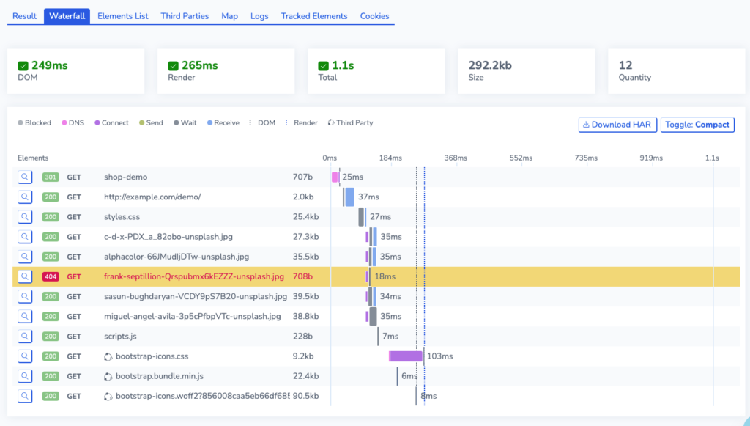The height and width of the screenshot is (426, 750).
Task: Select the Waterfall tab
Action: tap(67, 16)
